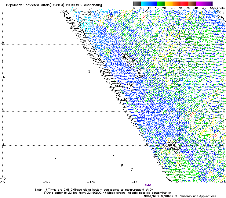
Task: Click the purple '5:39' swath time label
Action: point(148,185)
